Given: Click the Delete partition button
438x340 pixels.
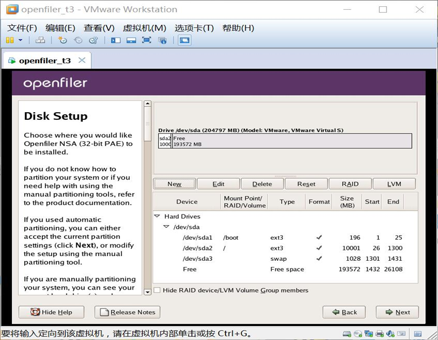Looking at the screenshot, I should click(x=262, y=184).
